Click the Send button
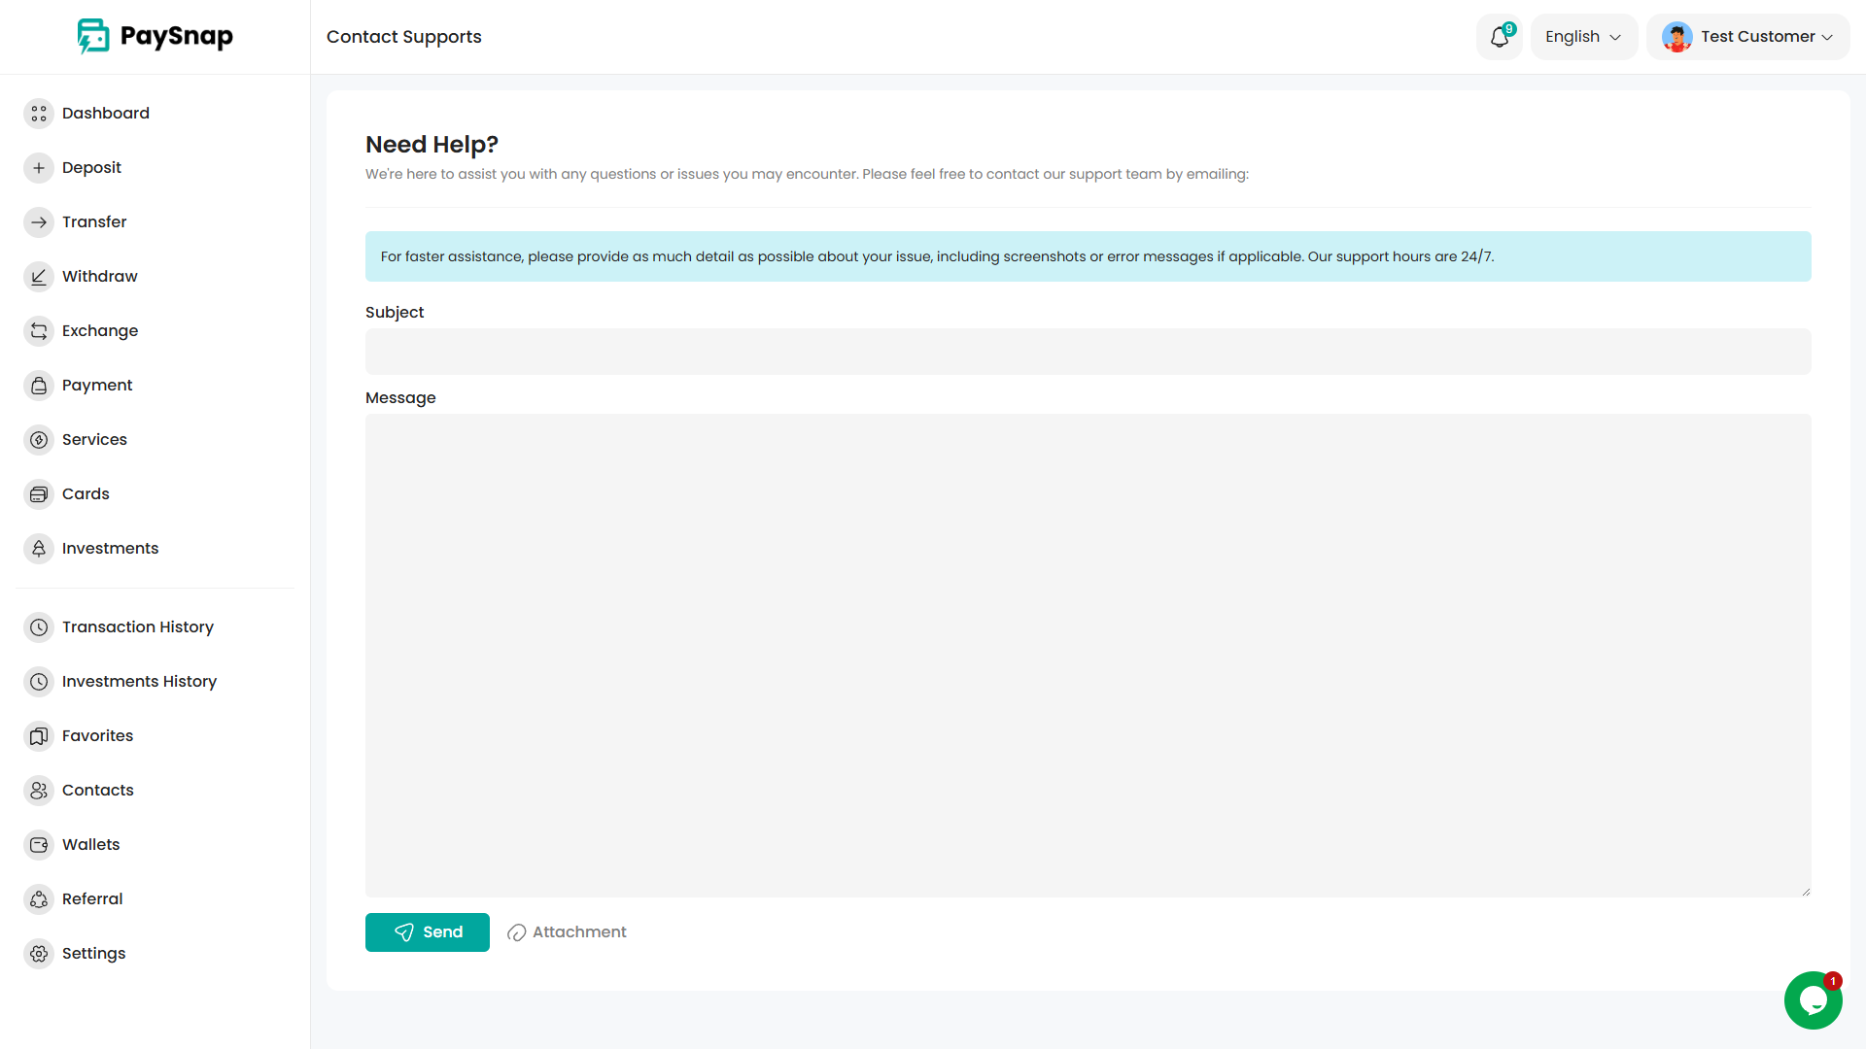This screenshot has width=1866, height=1049. tap(427, 931)
